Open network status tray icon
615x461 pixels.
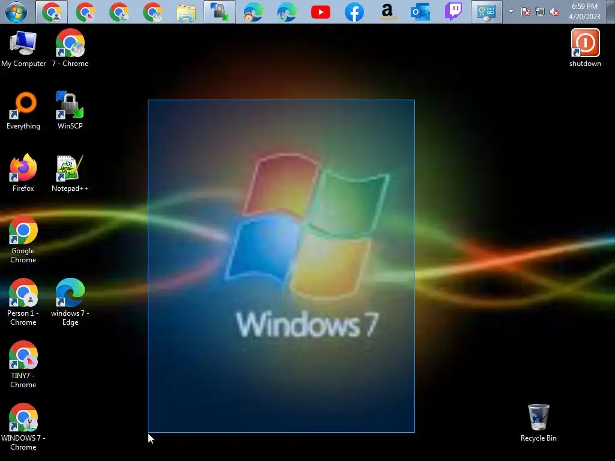[540, 12]
